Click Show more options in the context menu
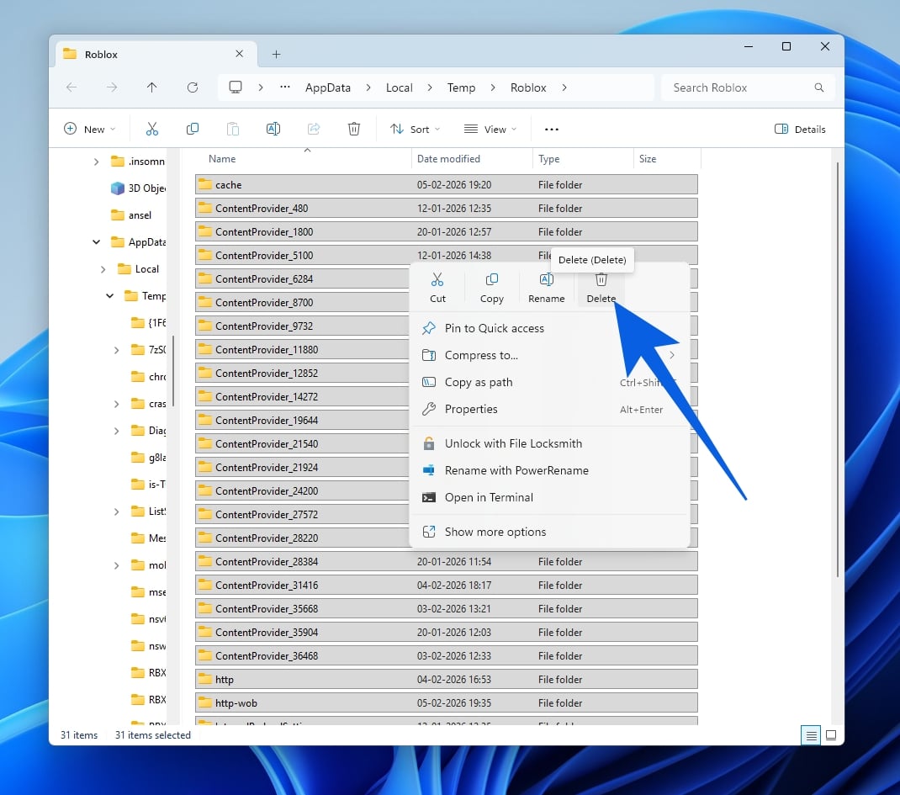The image size is (900, 795). pyautogui.click(x=495, y=532)
